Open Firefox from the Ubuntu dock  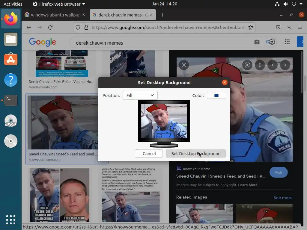(x=11, y=19)
